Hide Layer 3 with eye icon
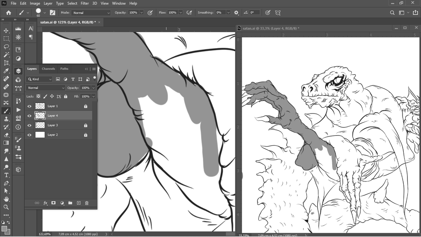421x237 pixels. pyautogui.click(x=29, y=125)
